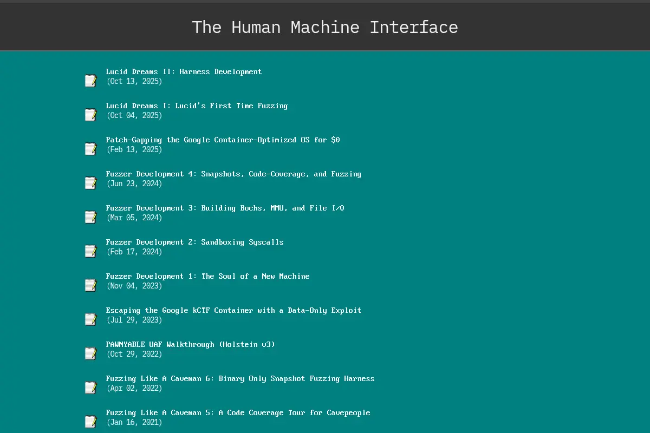Click the date (Jan 16, 2021)
This screenshot has height=433, width=650.
[134, 422]
